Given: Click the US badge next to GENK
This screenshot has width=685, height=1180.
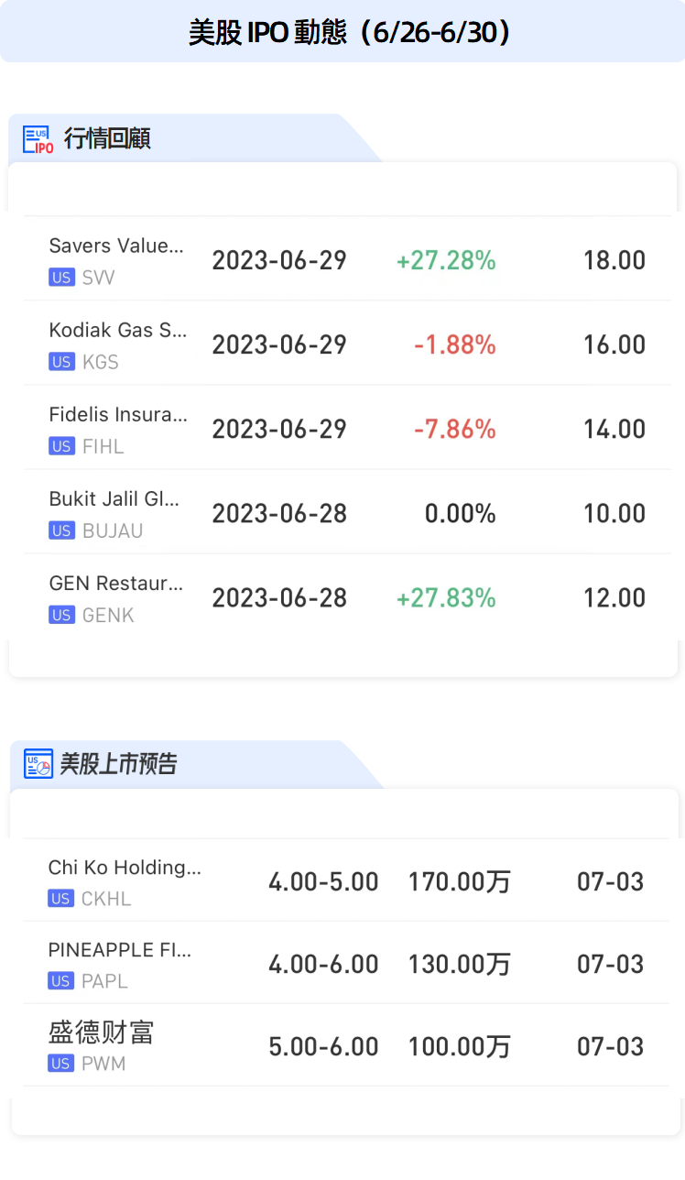Looking at the screenshot, I should 61,615.
